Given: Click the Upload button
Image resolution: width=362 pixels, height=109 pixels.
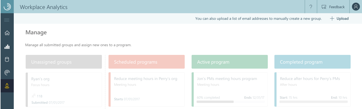Looking at the screenshot, I should 339,18.
